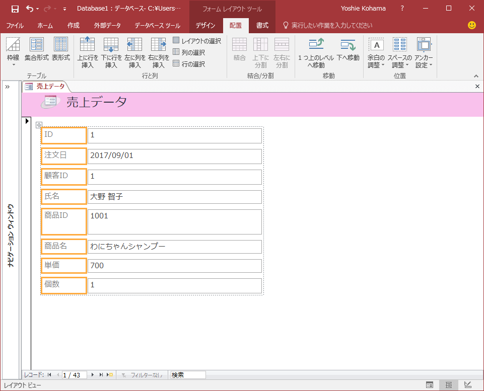Select the 顧客ID label
The height and width of the screenshot is (391, 484).
point(63,177)
